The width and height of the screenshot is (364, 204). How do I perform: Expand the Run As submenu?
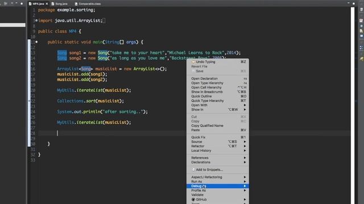point(218,181)
